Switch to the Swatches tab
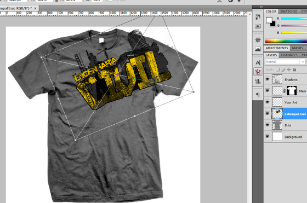 pos(288,11)
